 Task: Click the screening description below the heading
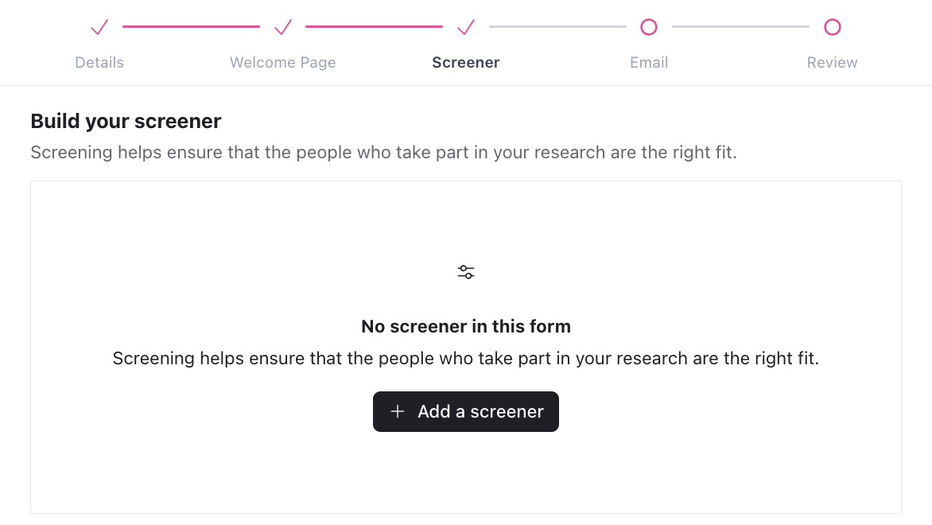[383, 152]
